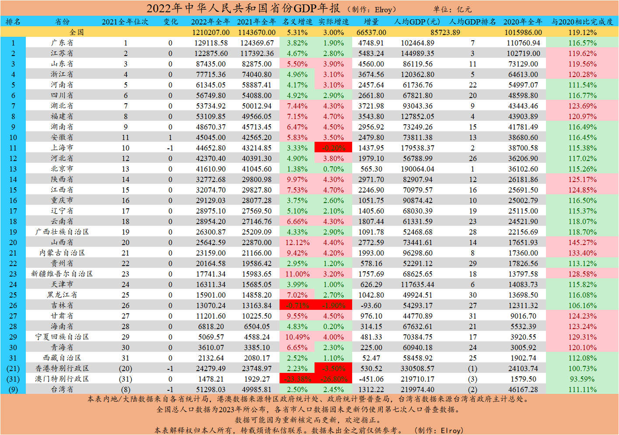The image size is (619, 435).
Task: Select the '广西壮族自治区' row label
Action: 62,232
